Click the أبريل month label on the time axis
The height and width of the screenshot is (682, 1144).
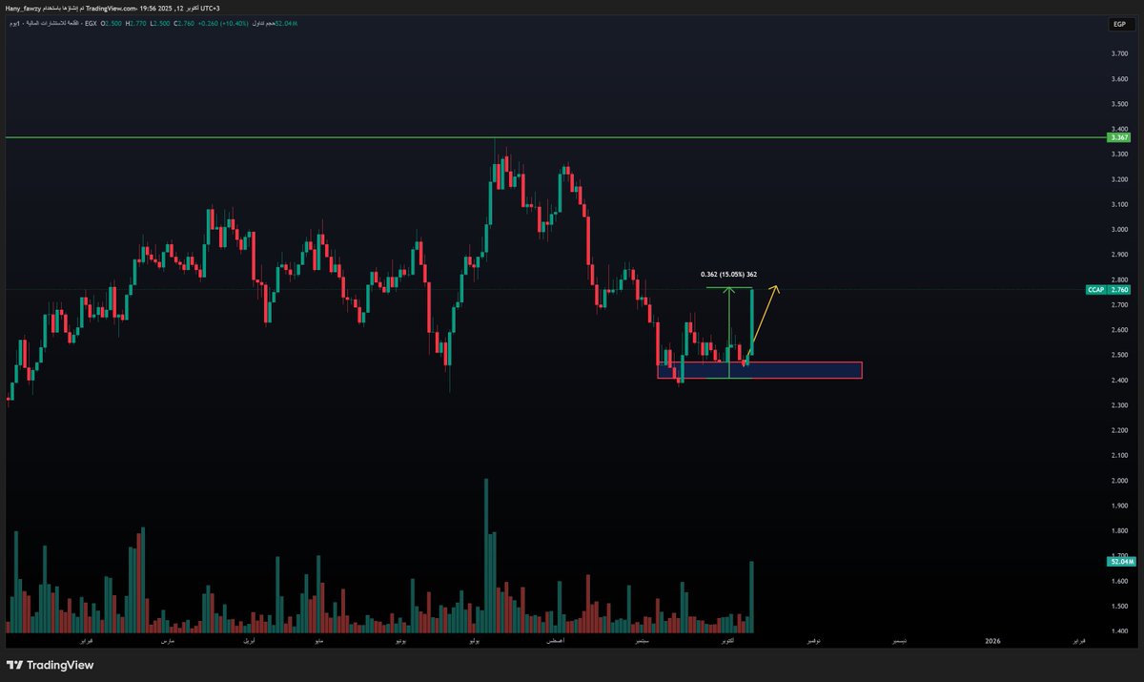(x=249, y=642)
